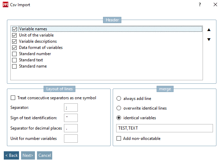Viewport: 223px width, 163px height.
Task: Toggle Data format of variables checkbox
Action: coord(15,48)
